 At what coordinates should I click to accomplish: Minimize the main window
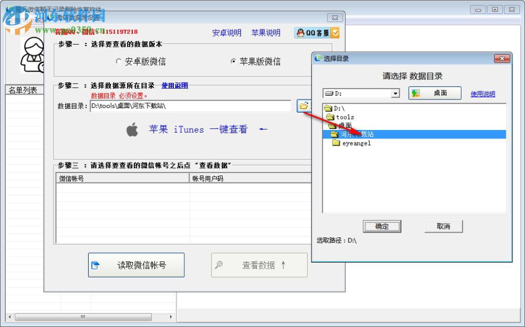tap(478, 9)
